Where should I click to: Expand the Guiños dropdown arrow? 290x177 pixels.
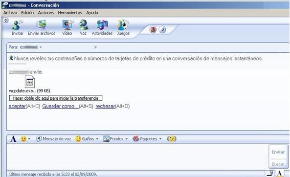click(97, 139)
